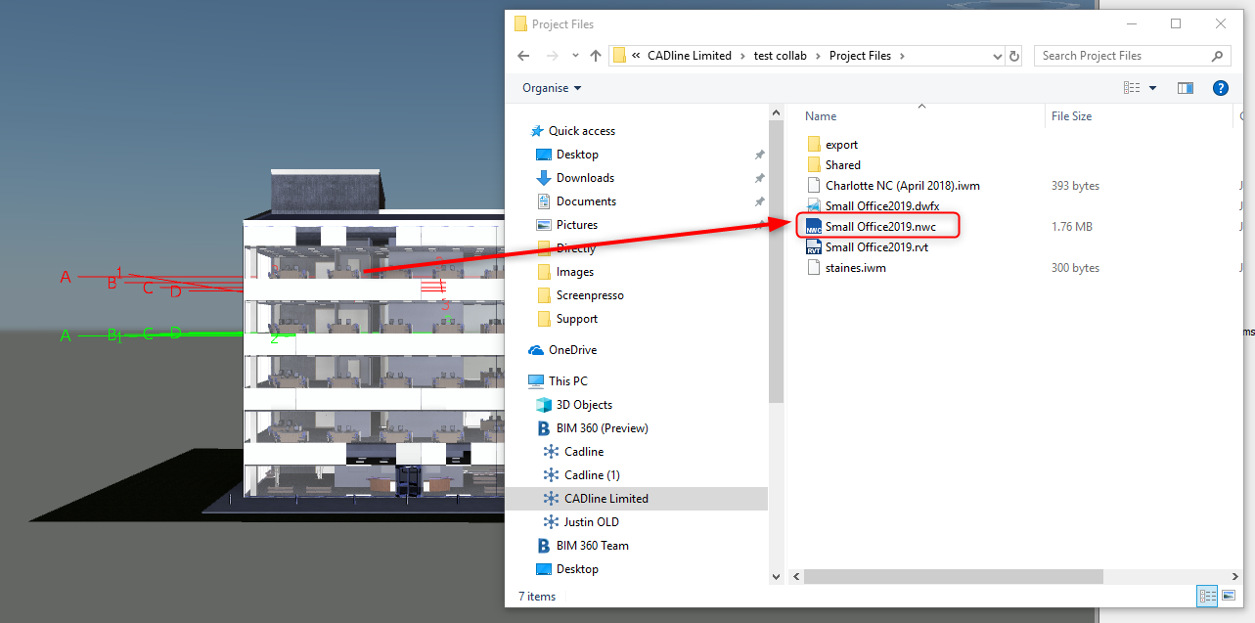Open This PC in navigation pane
Image resolution: width=1255 pixels, height=623 pixels.
tap(567, 381)
